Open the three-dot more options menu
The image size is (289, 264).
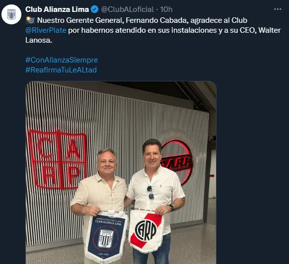[278, 9]
